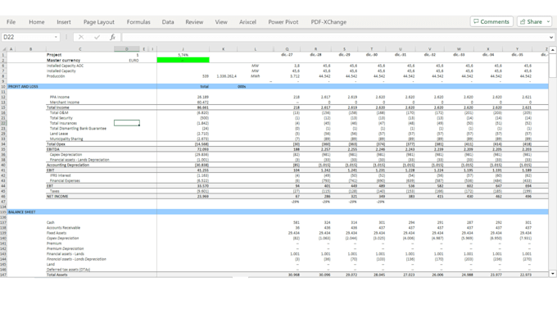The height and width of the screenshot is (314, 557).
Task: Expand the formula bar chevron
Action: click(551, 37)
